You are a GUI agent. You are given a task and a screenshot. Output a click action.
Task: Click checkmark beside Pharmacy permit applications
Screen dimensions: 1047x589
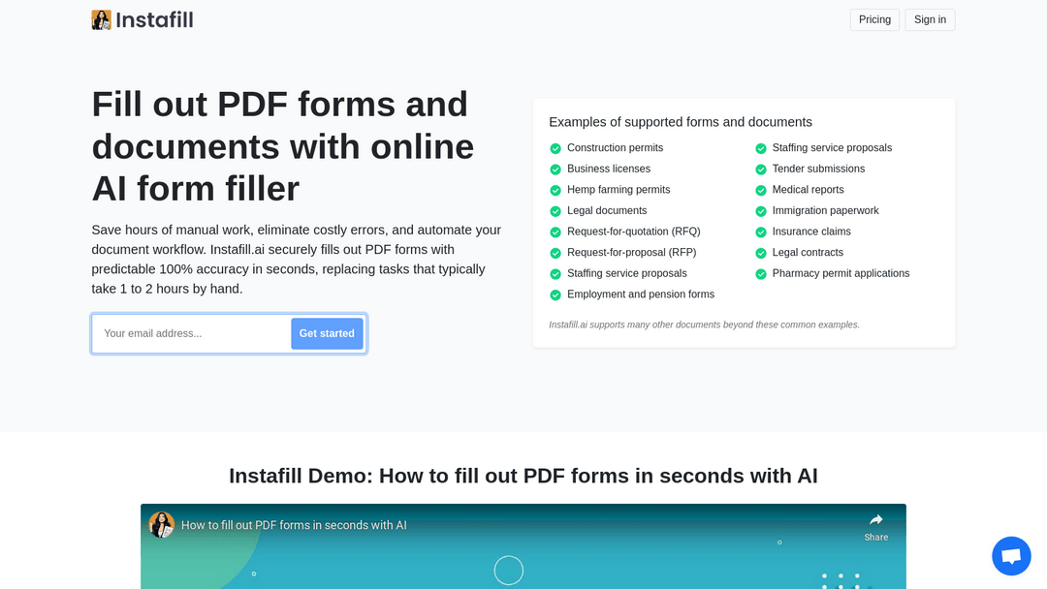click(761, 273)
